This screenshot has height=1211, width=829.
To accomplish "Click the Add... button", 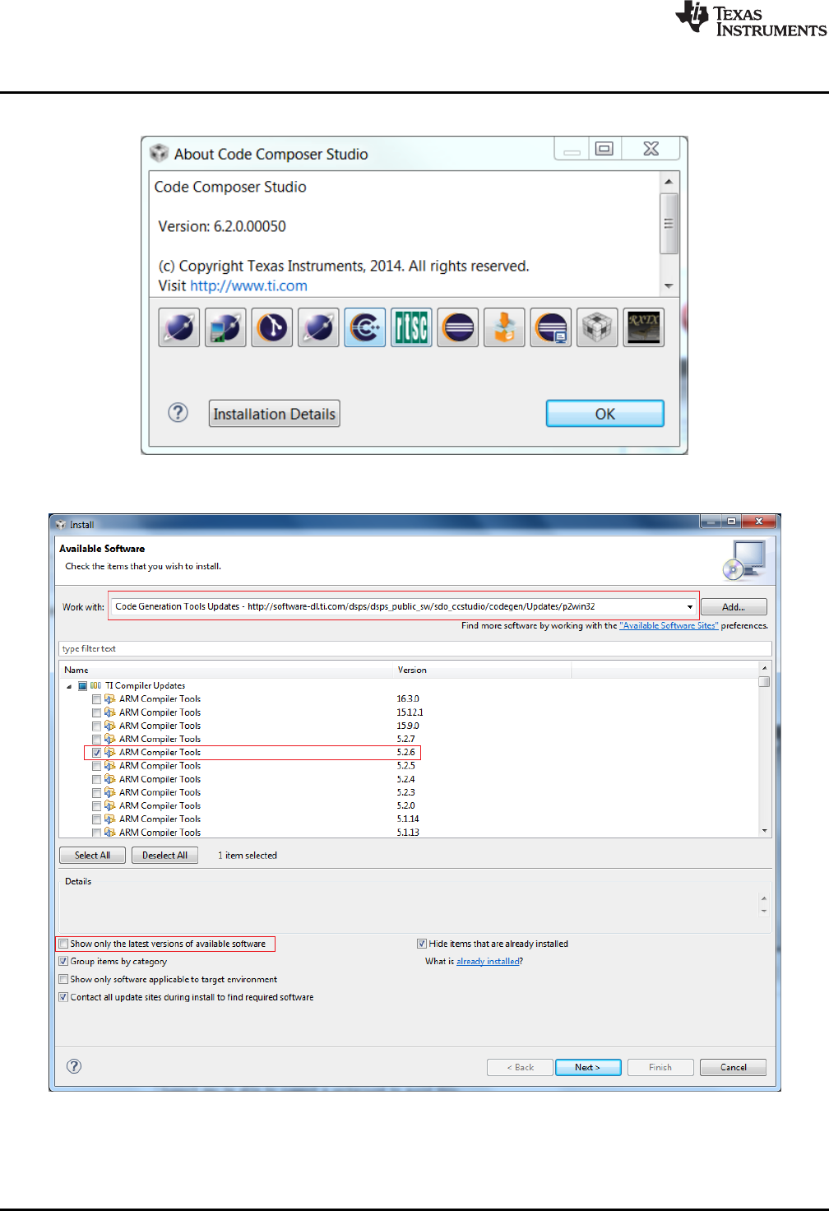I will click(x=734, y=607).
